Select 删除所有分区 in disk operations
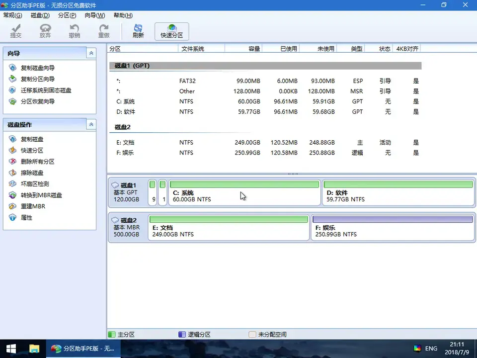The height and width of the screenshot is (358, 477). pyautogui.click(x=37, y=162)
